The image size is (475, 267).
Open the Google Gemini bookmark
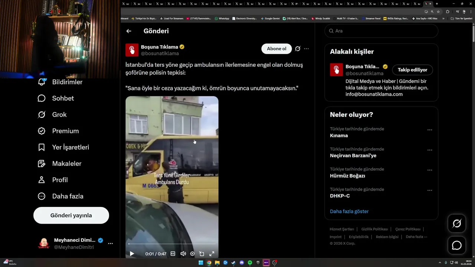270,18
